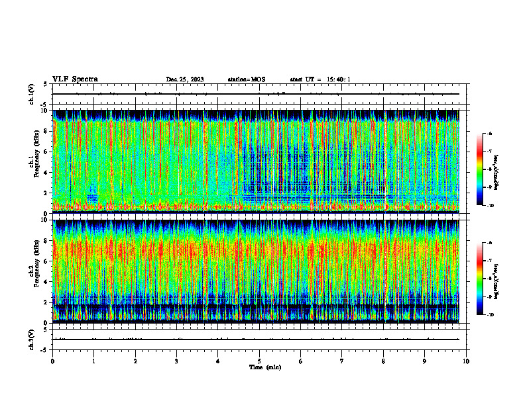Click the ch.1 voltage waveform trace
The width and height of the screenshot is (525, 405).
pyautogui.click(x=256, y=94)
